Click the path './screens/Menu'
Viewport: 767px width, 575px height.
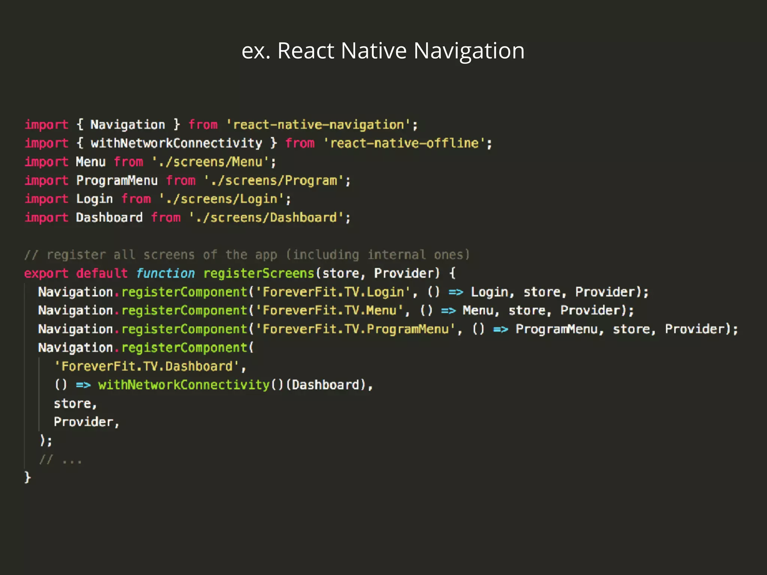pos(210,162)
